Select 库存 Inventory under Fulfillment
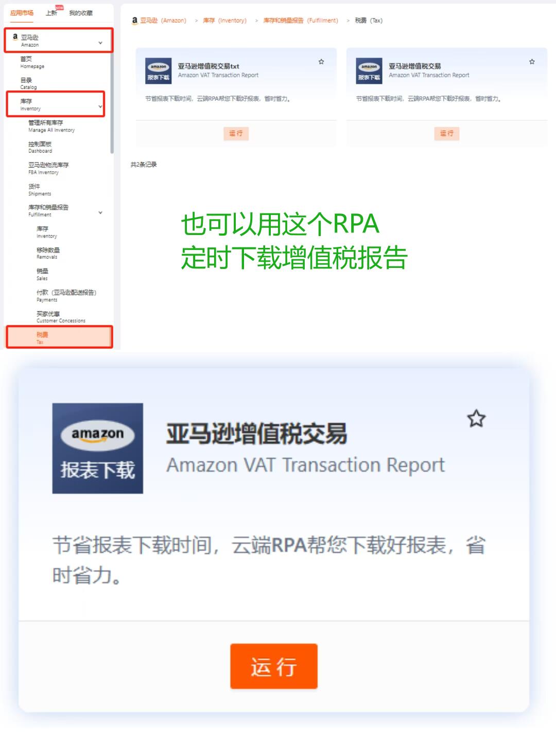 [x=46, y=232]
